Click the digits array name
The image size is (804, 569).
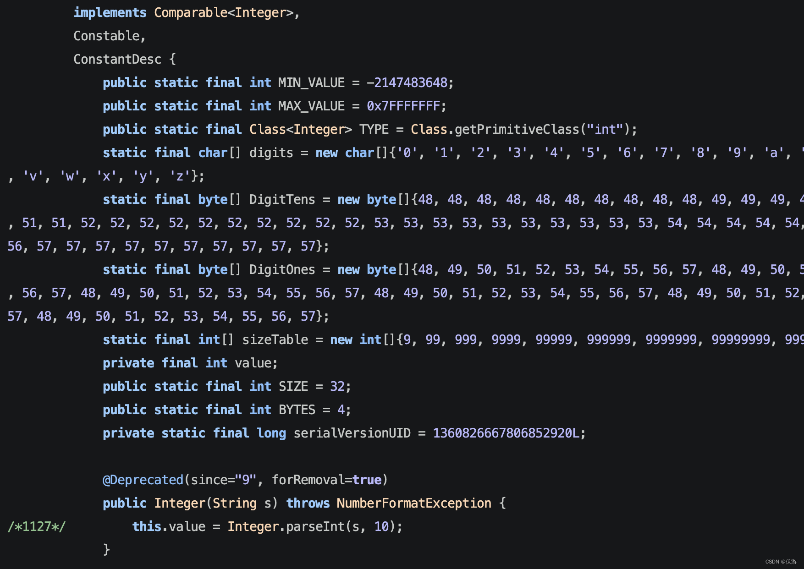271,153
